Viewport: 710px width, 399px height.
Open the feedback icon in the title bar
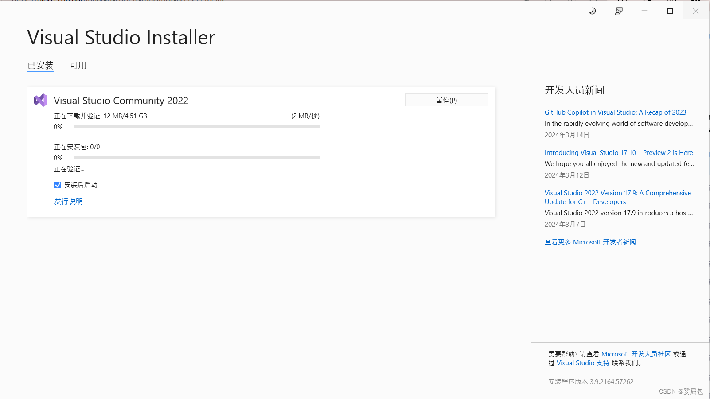pyautogui.click(x=619, y=11)
